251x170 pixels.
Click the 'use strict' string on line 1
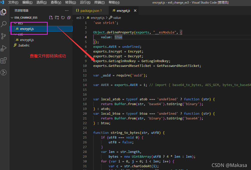[x=105, y=23]
